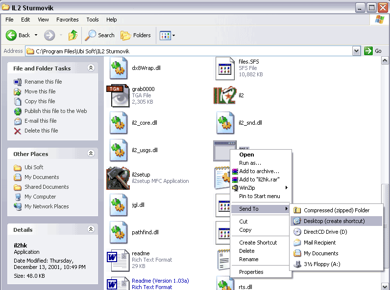Select the readme Rich Text icon

118,260
